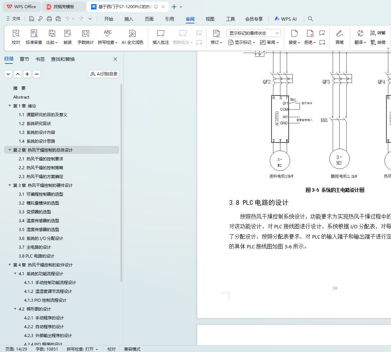Open 字数统计 word count

(x=86, y=37)
